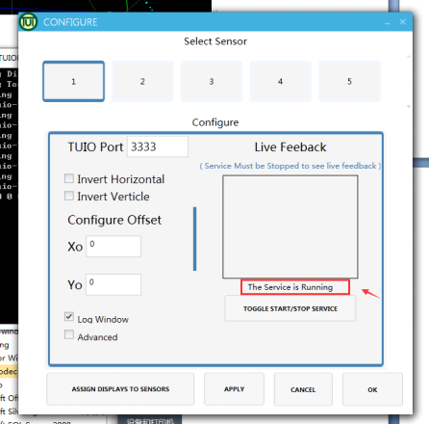429x424 pixels.
Task: Enable Invert Verticle checkbox
Action: coord(69,196)
